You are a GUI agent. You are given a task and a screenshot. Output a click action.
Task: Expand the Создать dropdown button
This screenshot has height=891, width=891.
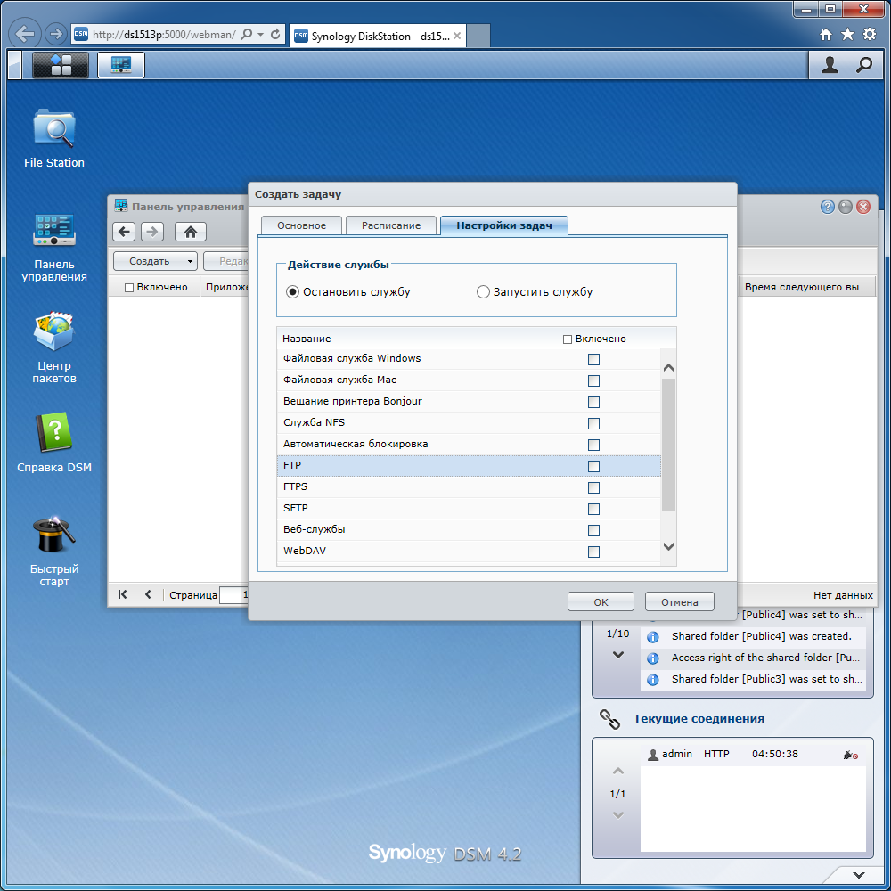pyautogui.click(x=155, y=261)
